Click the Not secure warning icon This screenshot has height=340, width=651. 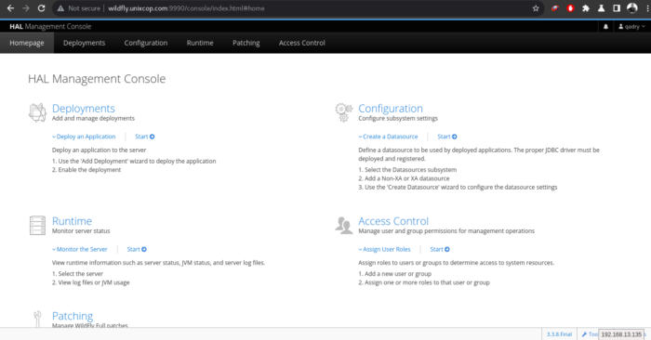coord(60,8)
